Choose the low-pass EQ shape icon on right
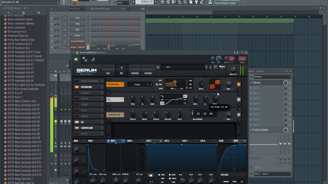 [x=185, y=103]
